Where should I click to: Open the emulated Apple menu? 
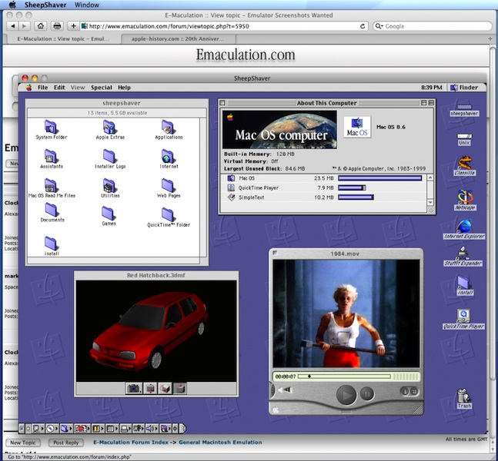[x=28, y=88]
